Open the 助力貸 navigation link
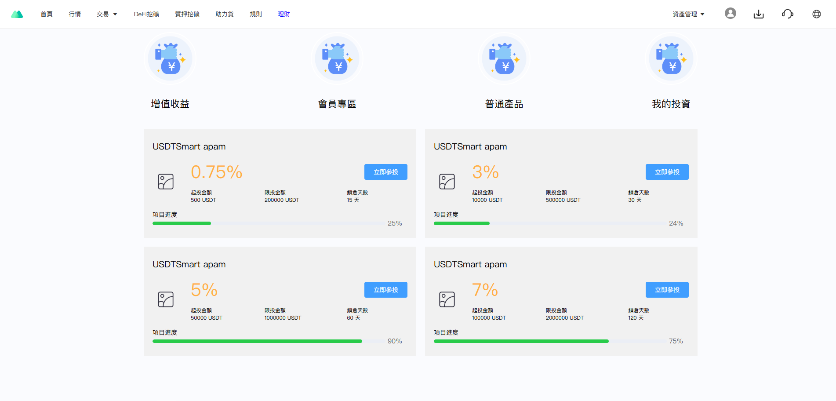The image size is (836, 401). (x=225, y=14)
